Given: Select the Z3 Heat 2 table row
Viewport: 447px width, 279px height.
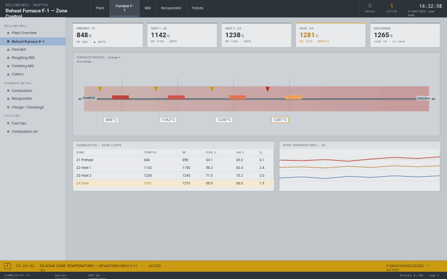Looking at the screenshot, I should (173, 176).
